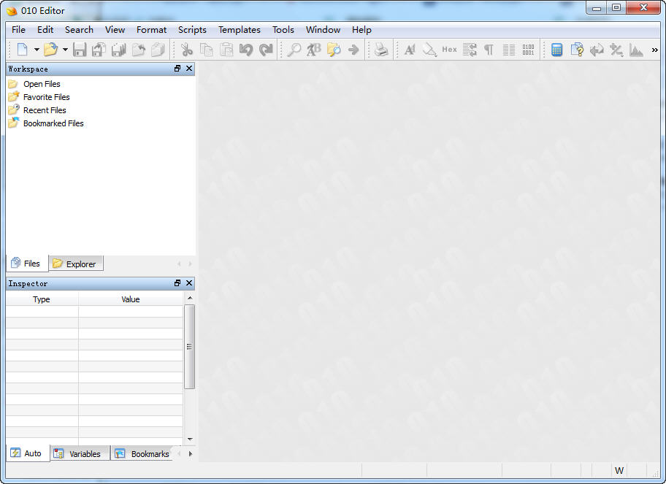Switch to the Variables tab
The height and width of the screenshot is (484, 666).
(80, 453)
